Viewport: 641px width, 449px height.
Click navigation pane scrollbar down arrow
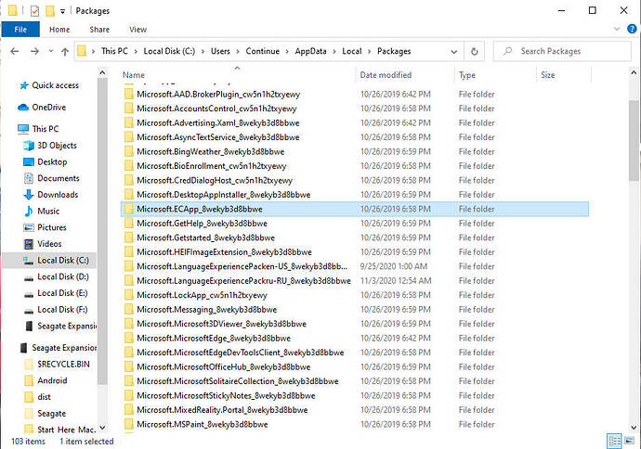click(102, 429)
